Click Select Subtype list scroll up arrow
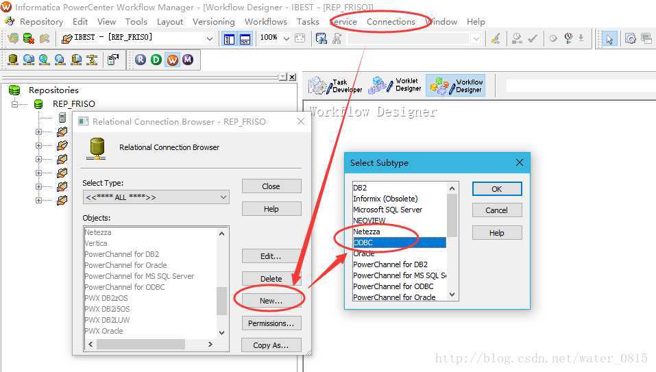 point(452,188)
